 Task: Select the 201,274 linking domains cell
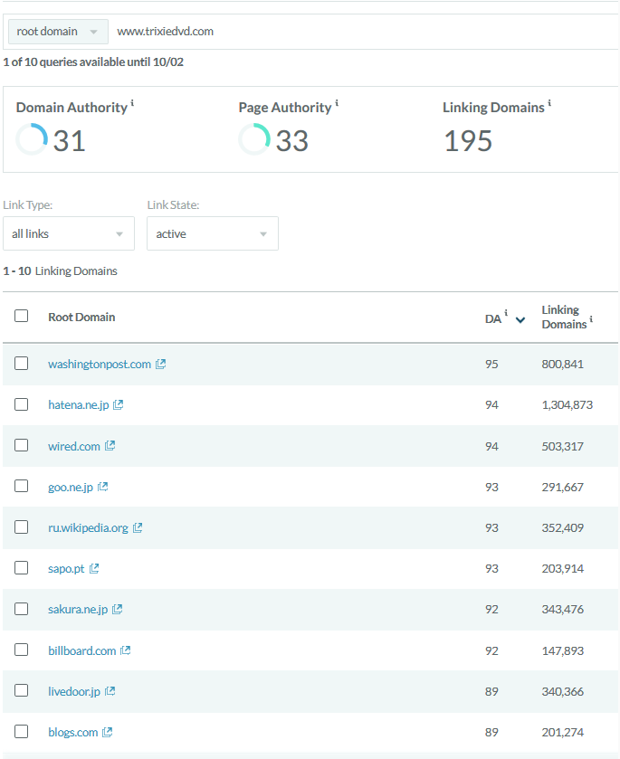[563, 733]
